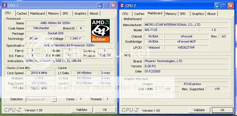
Task: Open SPD tab in right window
Action: point(183,14)
